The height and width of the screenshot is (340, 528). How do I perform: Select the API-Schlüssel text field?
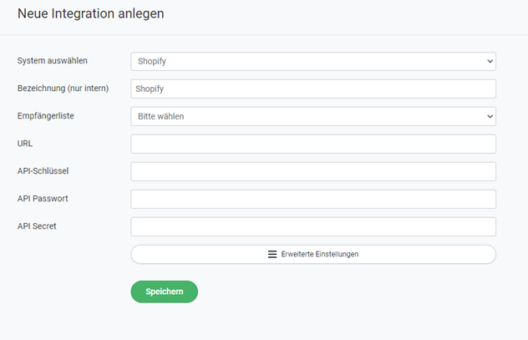coord(313,171)
